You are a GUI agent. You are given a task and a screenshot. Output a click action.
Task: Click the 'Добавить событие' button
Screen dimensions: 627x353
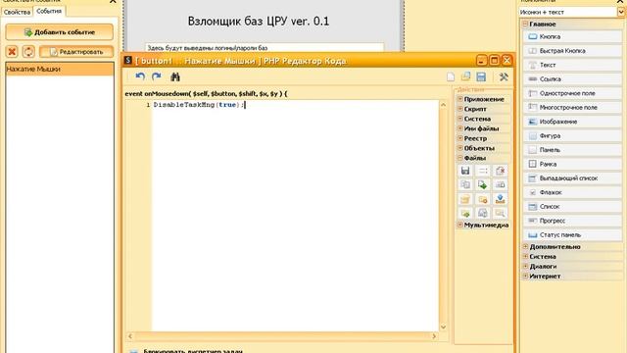pyautogui.click(x=59, y=32)
